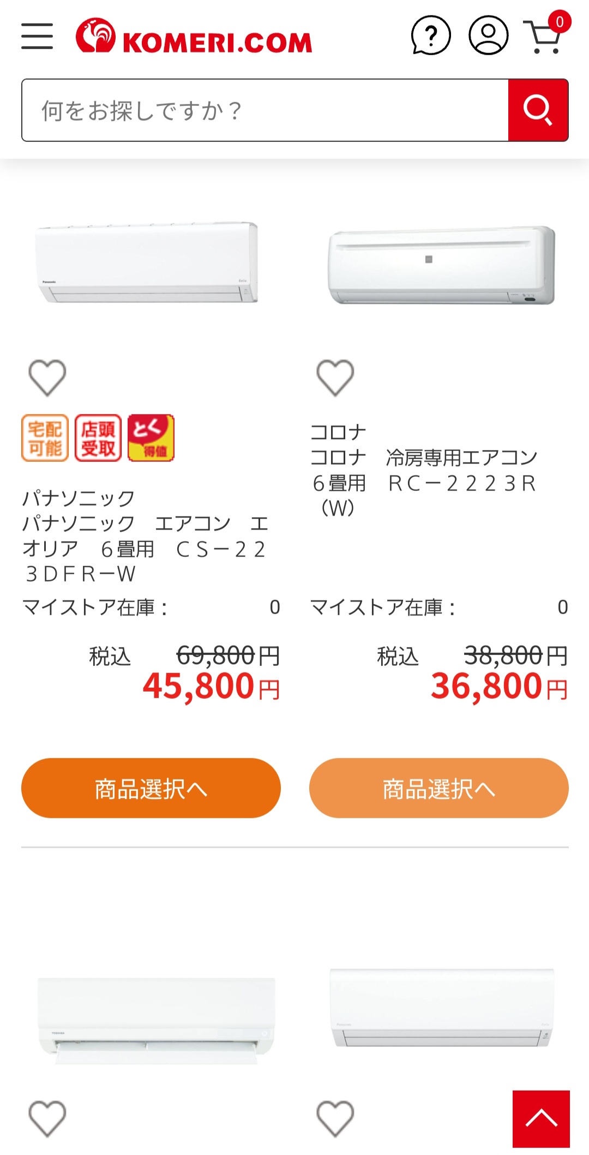
Task: Click the 宅配可能 delivery badge
Action: [45, 438]
